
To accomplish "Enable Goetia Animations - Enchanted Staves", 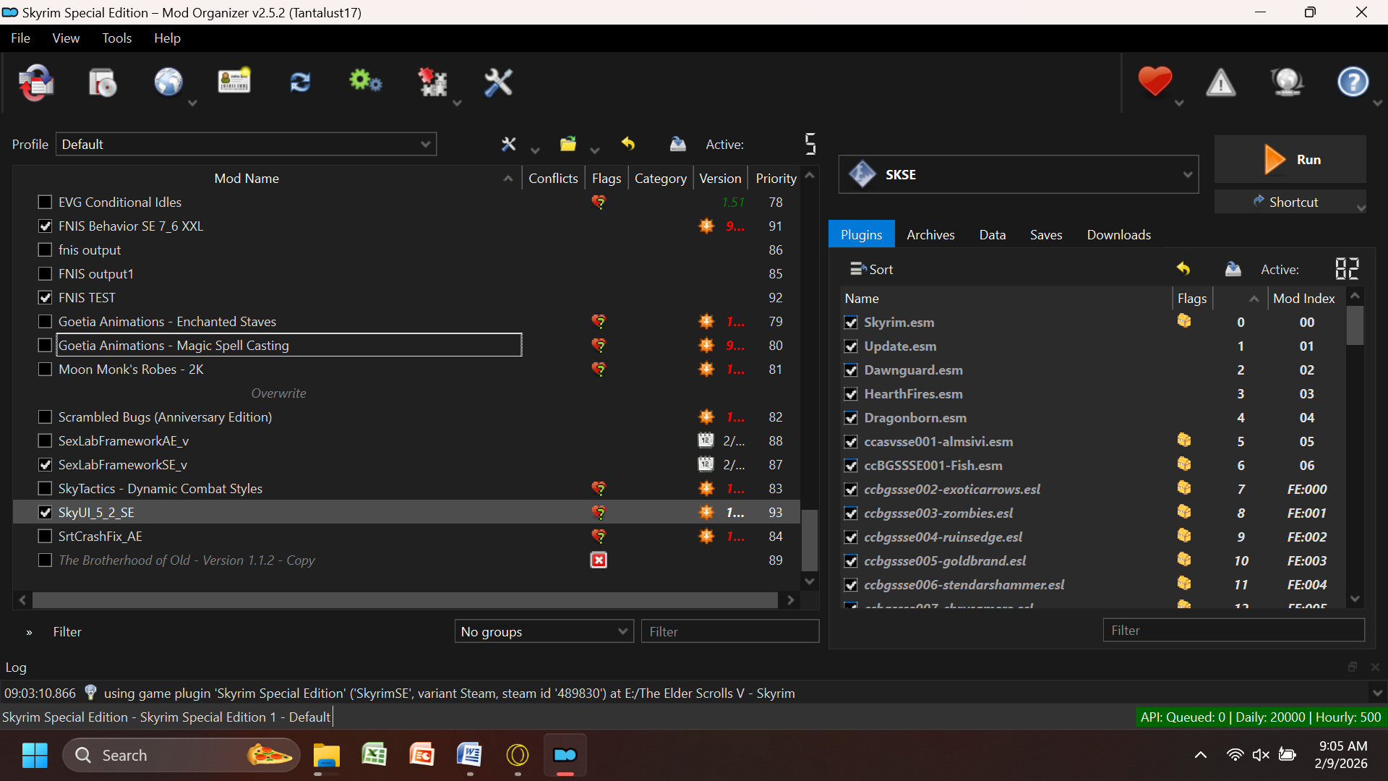I will 45,321.
